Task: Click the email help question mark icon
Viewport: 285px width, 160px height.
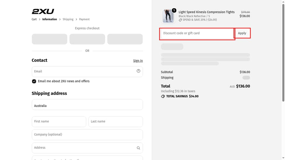Action: pos(139,71)
